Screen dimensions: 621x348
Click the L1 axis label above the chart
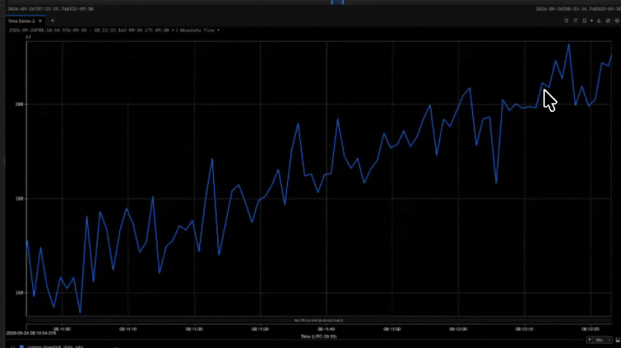tap(29, 37)
